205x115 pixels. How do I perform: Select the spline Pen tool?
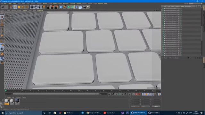pos(65,7)
